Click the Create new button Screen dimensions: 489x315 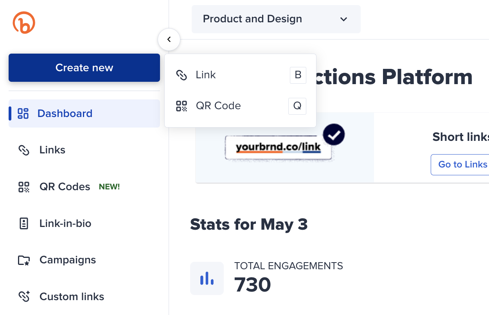tap(84, 68)
